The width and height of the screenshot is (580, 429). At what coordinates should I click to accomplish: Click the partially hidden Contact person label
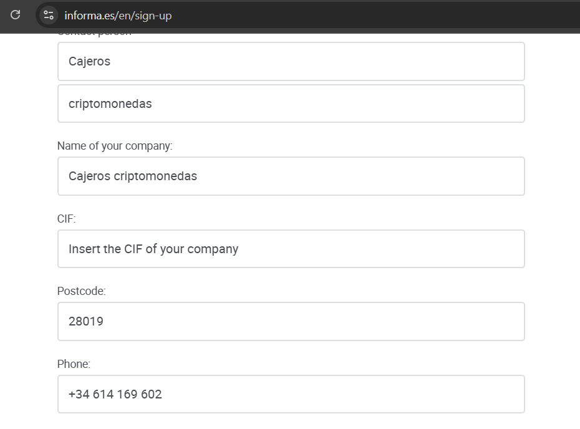click(x=95, y=34)
